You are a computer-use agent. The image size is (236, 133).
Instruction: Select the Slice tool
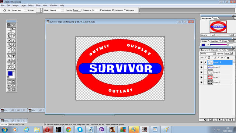point(13,36)
